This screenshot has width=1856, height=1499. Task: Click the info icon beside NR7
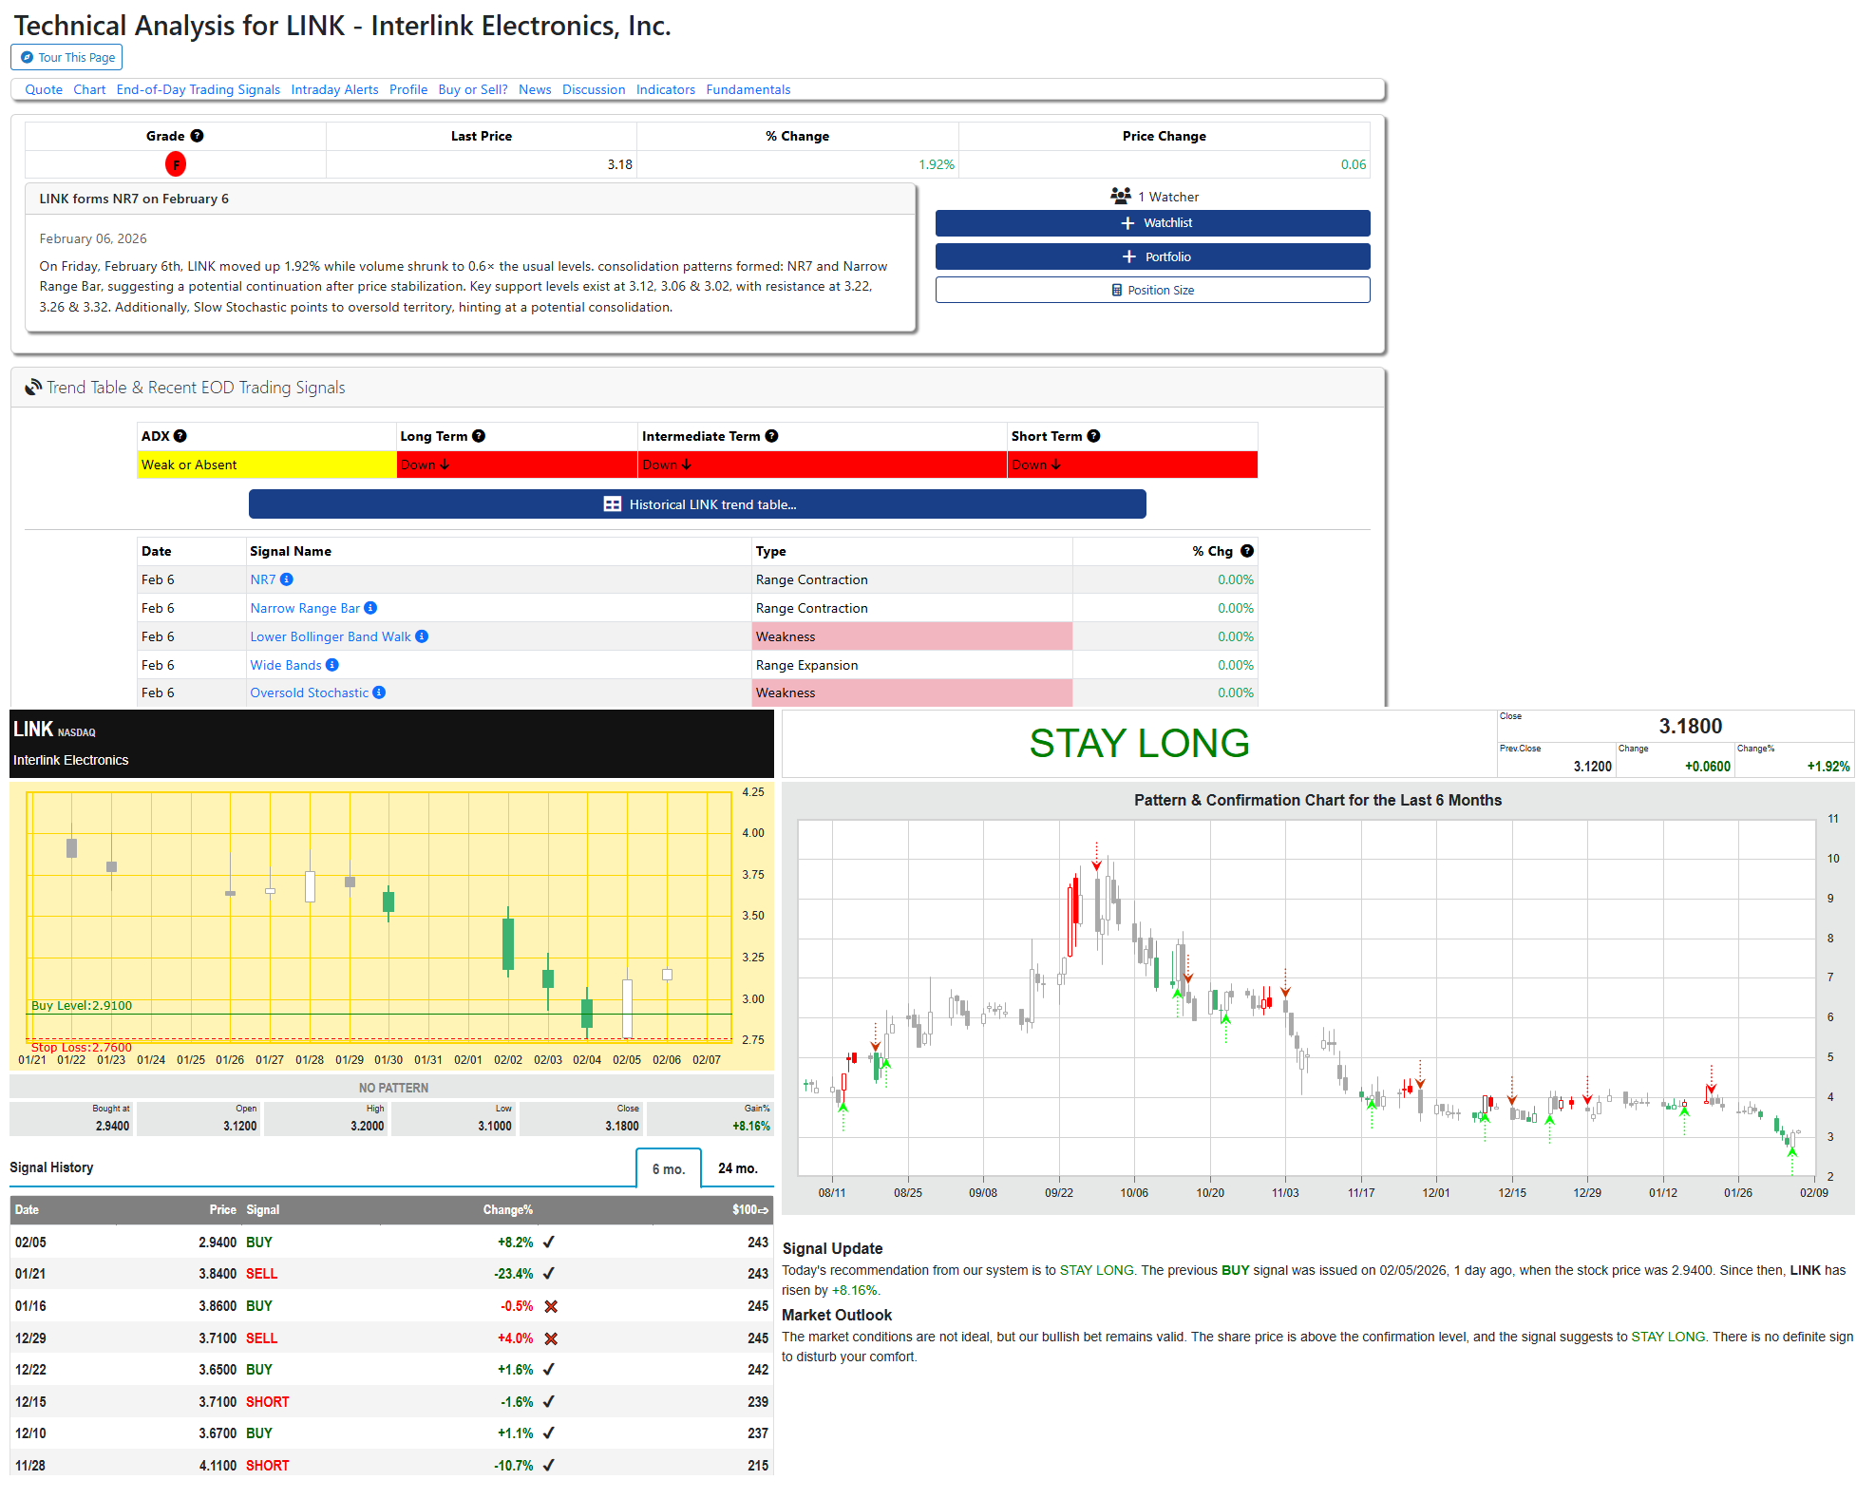point(287,579)
